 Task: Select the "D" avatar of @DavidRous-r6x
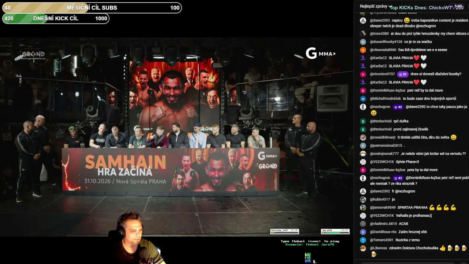point(363,232)
